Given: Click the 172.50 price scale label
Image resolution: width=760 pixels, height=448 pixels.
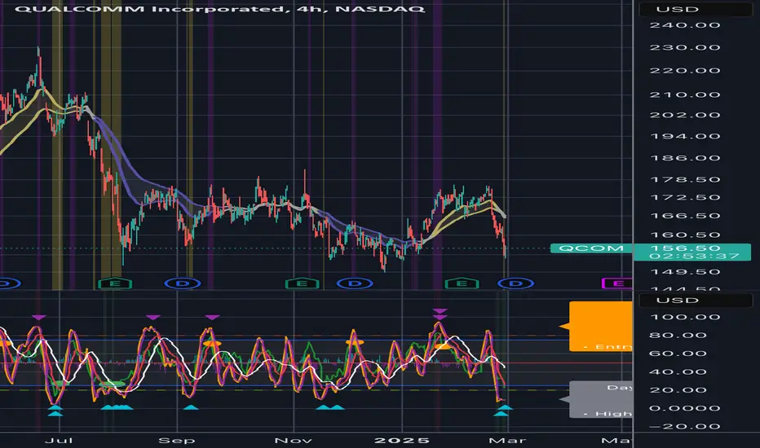Looking at the screenshot, I should pos(685,198).
